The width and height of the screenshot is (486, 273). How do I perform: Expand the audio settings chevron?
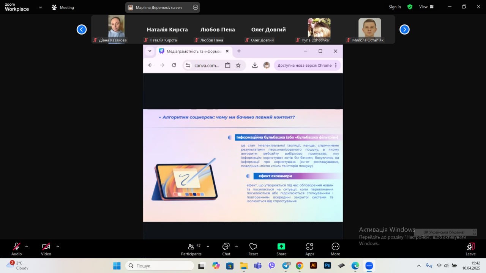click(27, 246)
